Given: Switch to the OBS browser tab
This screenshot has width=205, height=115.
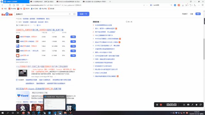Looking at the screenshot, I should [95, 2].
